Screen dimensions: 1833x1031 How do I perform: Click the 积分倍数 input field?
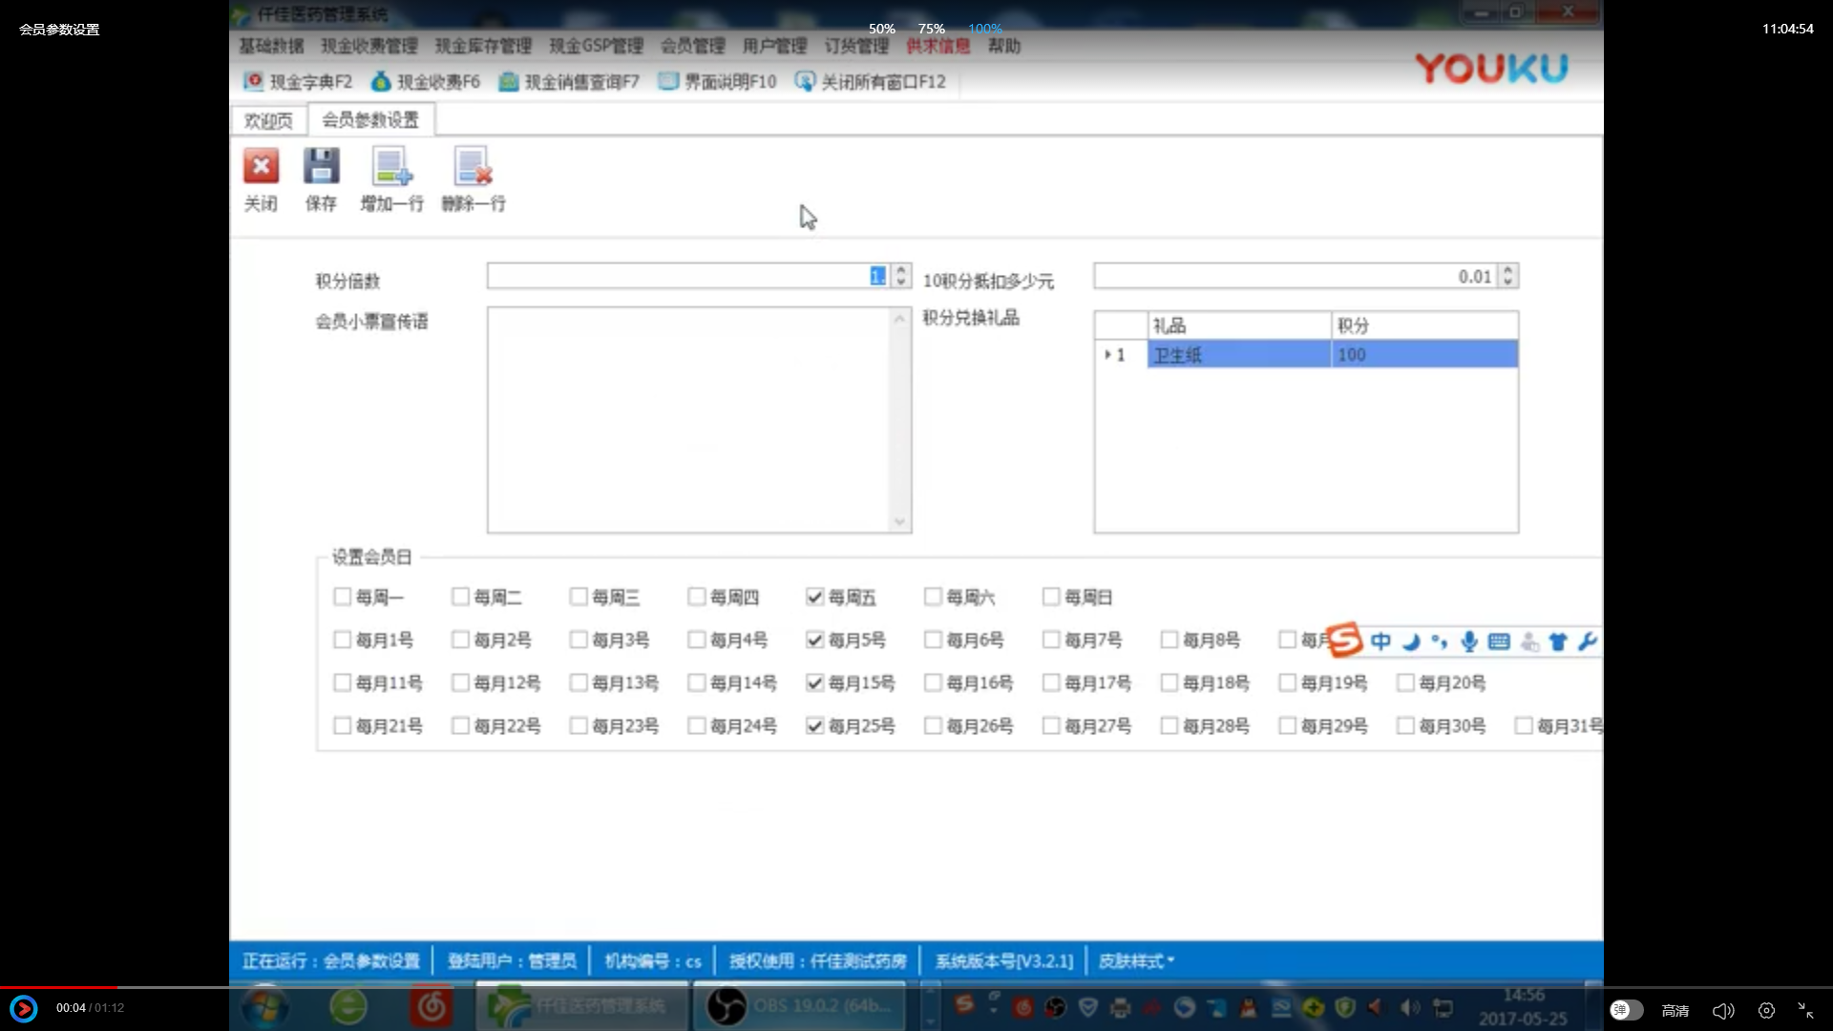(688, 276)
